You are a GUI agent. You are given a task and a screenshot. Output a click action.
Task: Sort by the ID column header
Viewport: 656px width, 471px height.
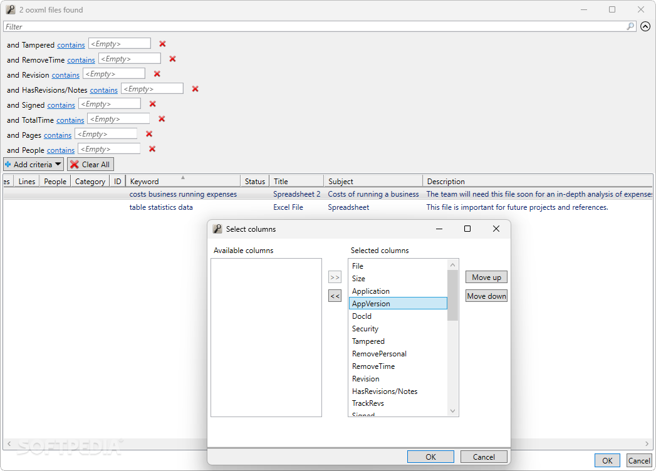point(118,181)
